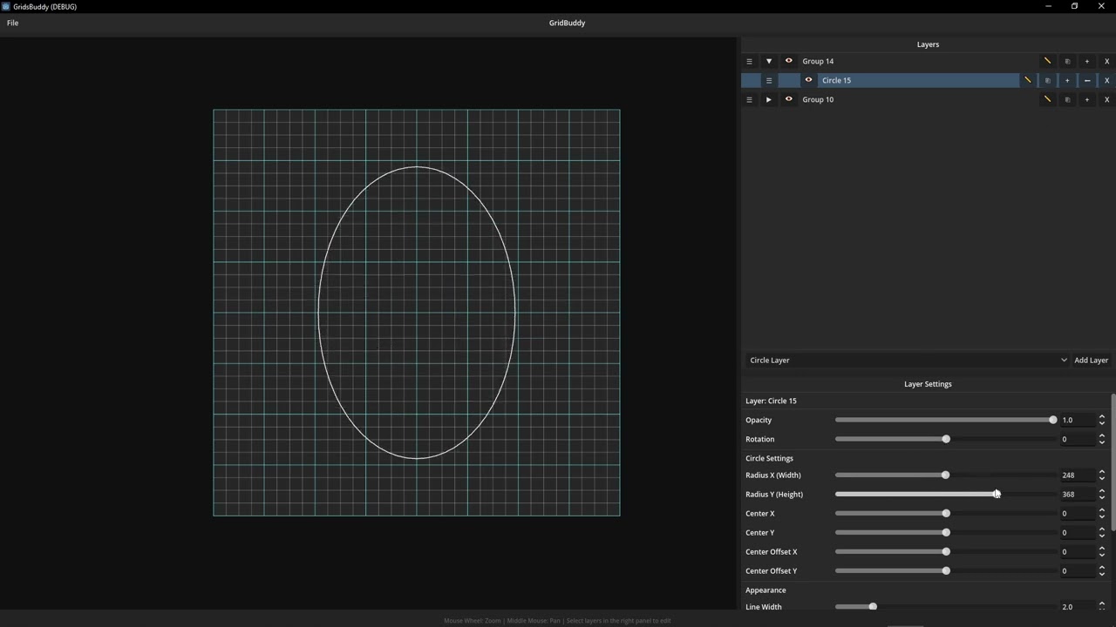This screenshot has height=627, width=1116.
Task: Click the Center X stepper arrows
Action: coord(1102,513)
